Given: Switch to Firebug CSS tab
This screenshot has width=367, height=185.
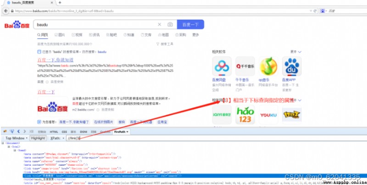Looking at the screenshot, I should (x=64, y=132).
